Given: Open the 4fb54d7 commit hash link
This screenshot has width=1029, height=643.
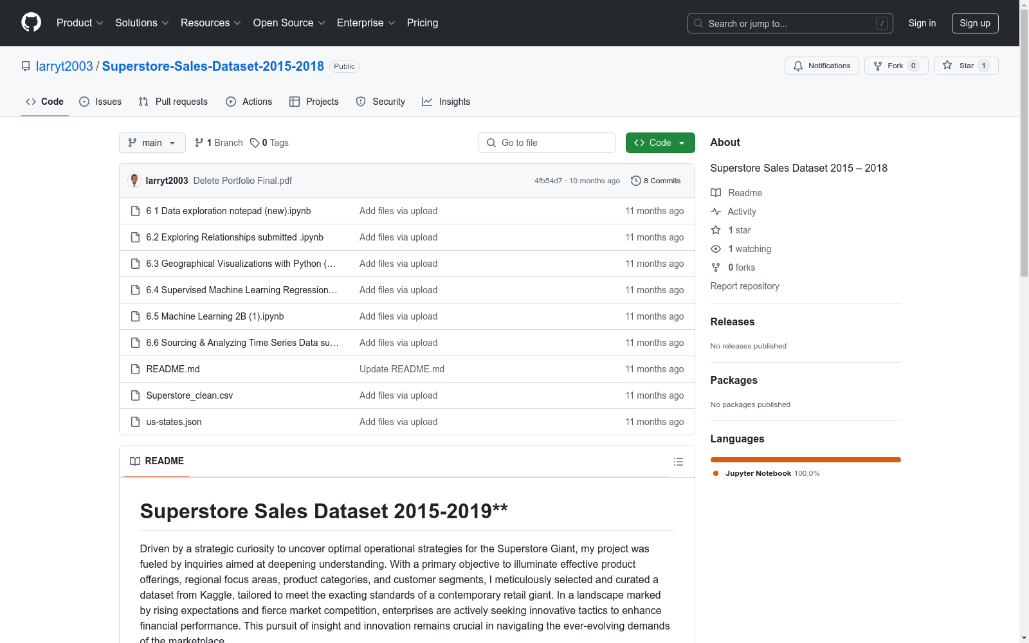Looking at the screenshot, I should point(548,181).
